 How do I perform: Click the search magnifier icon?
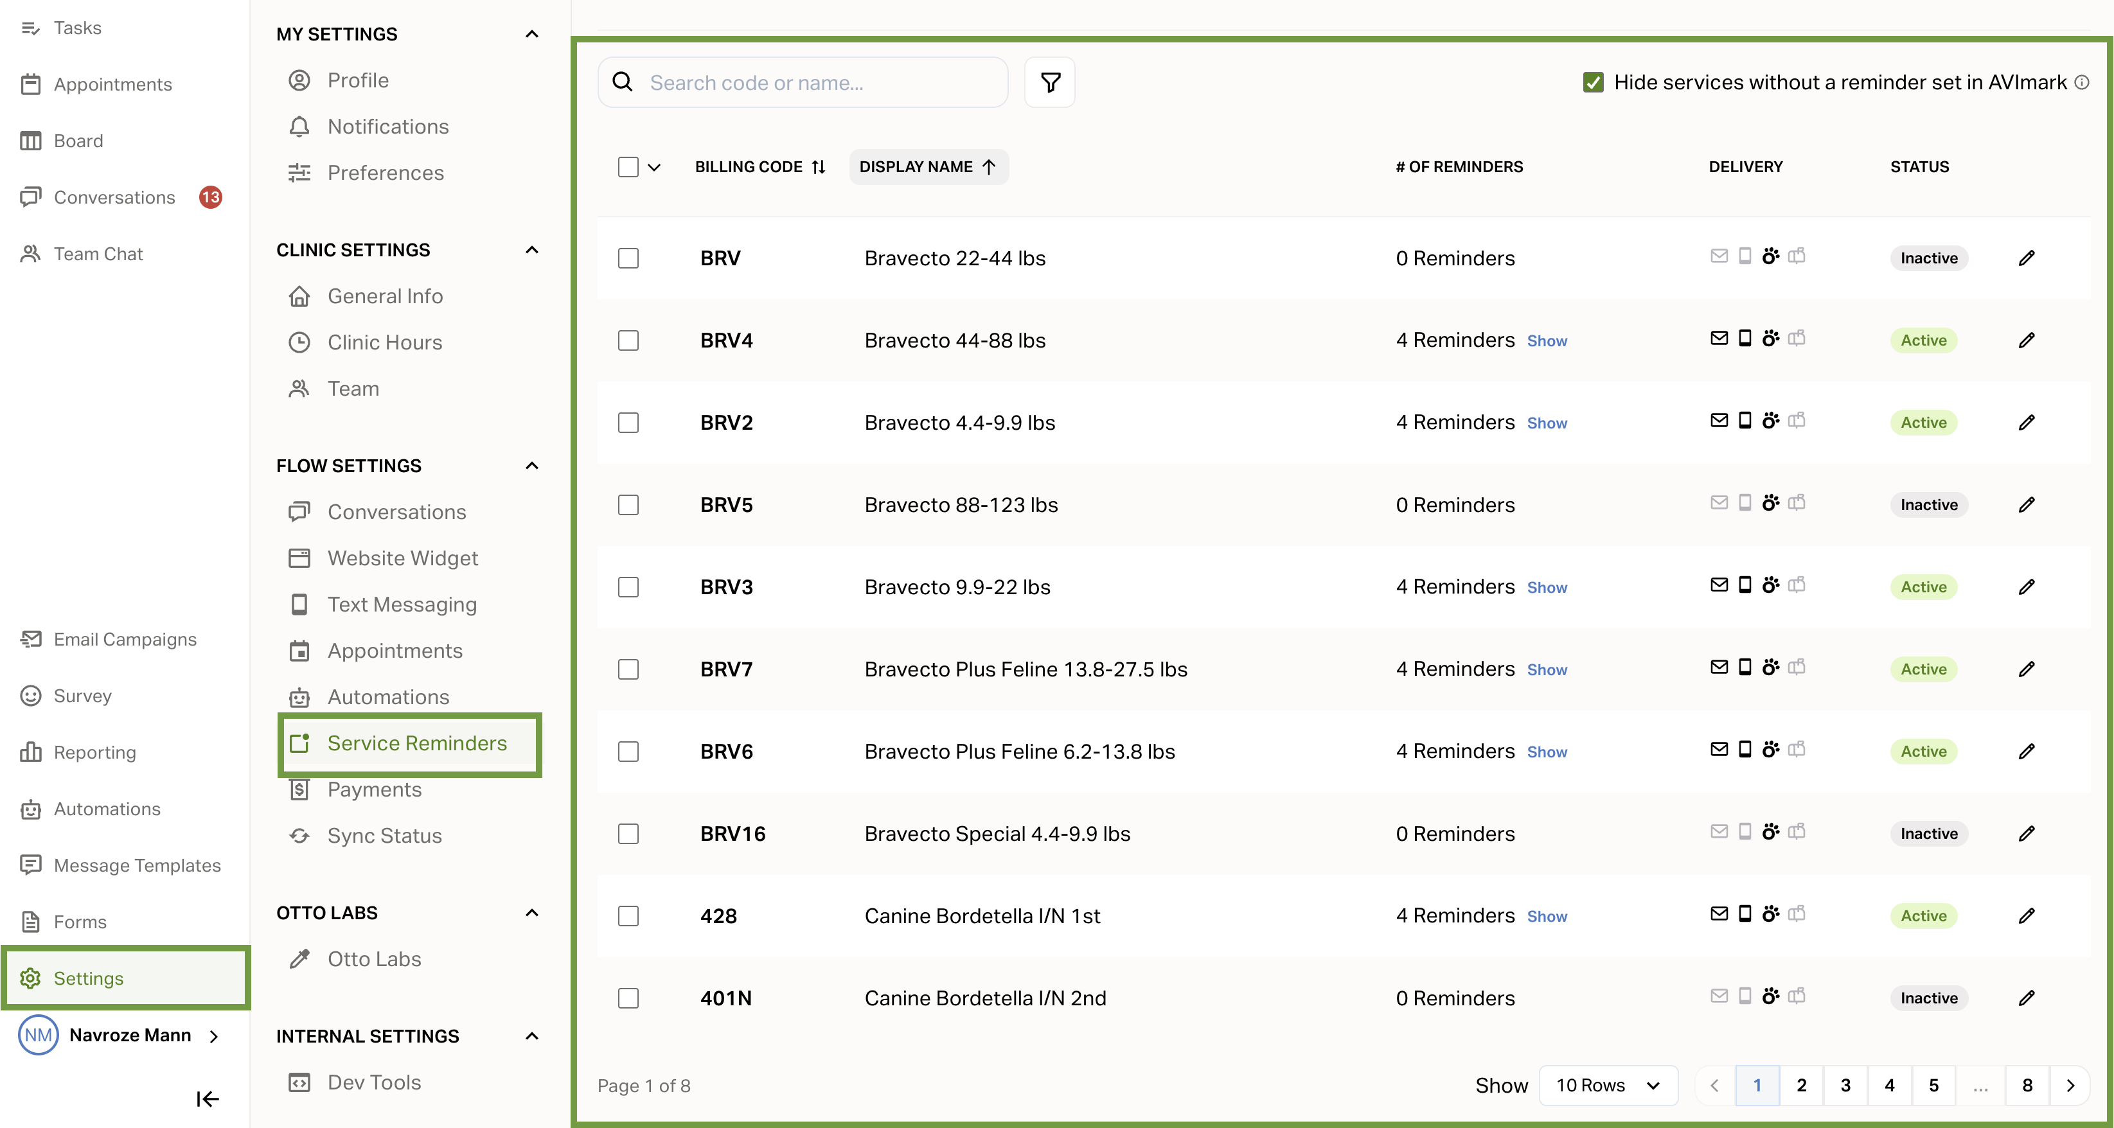623,82
